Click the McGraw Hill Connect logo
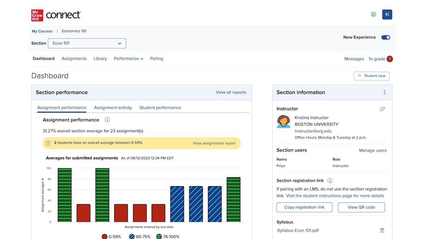 coord(56,15)
